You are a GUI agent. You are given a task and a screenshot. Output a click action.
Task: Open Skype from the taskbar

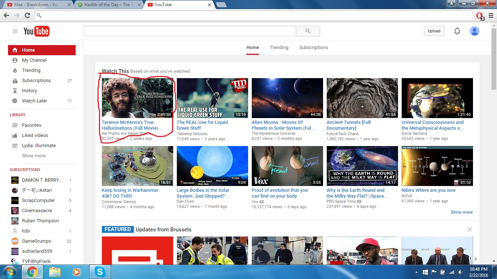click(x=99, y=272)
